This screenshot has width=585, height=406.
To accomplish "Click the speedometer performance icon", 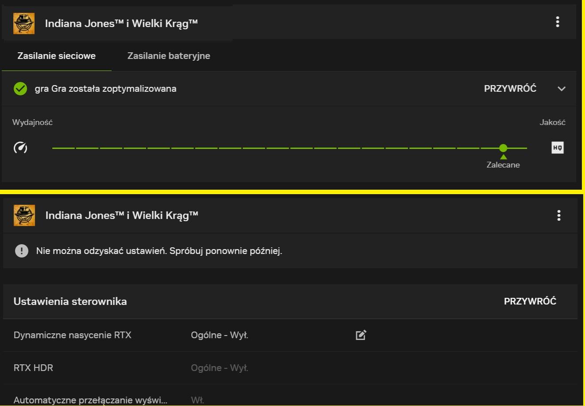I will click(20, 148).
